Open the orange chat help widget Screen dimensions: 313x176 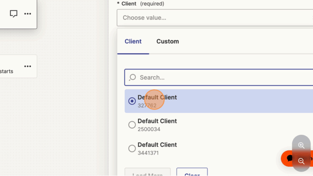click(288, 158)
